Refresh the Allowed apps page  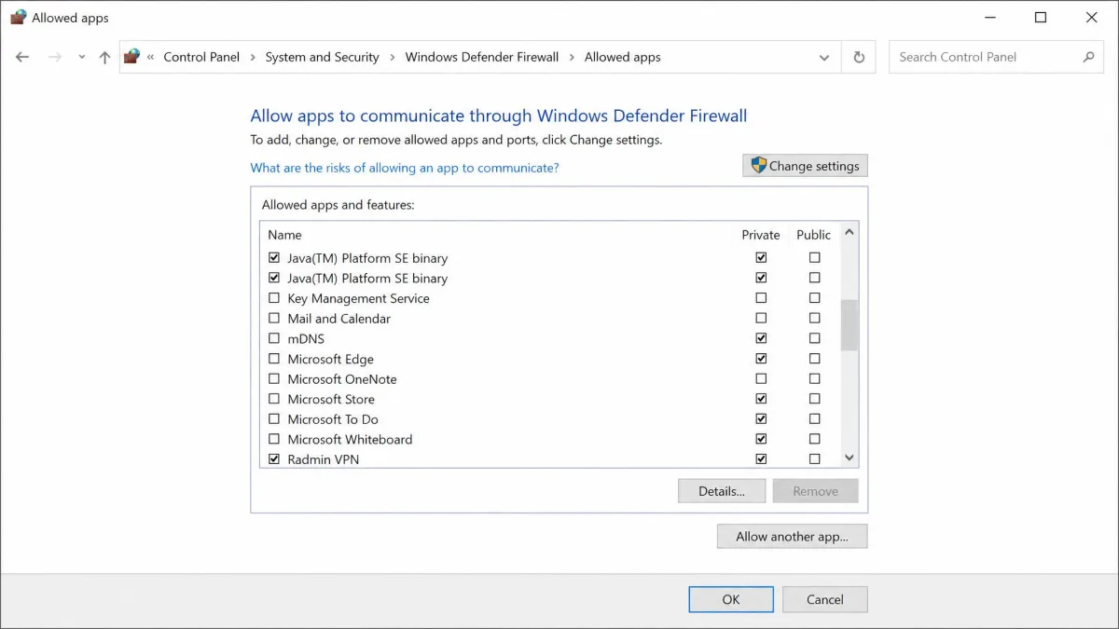point(859,57)
